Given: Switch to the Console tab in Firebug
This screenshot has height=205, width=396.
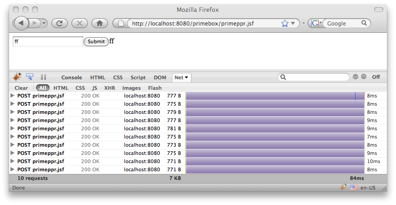Looking at the screenshot, I should point(71,77).
